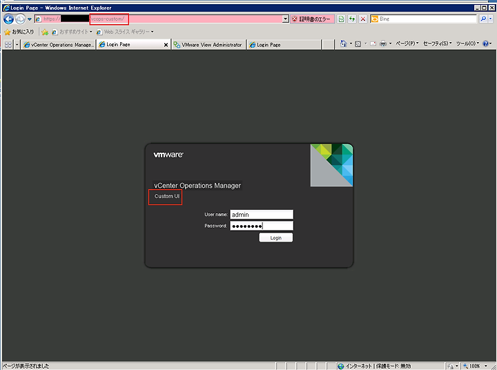The height and width of the screenshot is (370, 497).
Task: Open the Safety (セーフティ(S)) menu
Action: 438,43
